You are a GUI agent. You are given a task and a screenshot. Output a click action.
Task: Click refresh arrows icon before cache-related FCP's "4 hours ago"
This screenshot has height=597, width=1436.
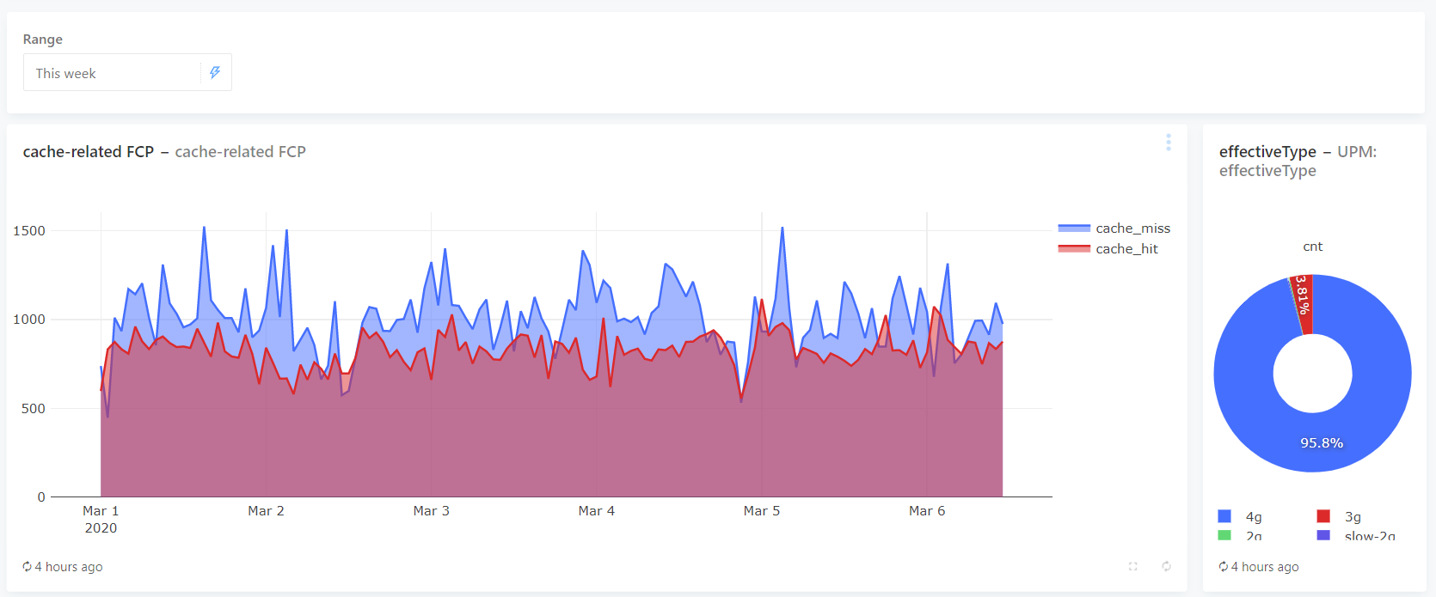coord(28,566)
